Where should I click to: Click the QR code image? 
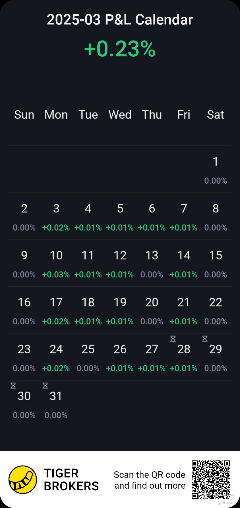[x=211, y=480]
